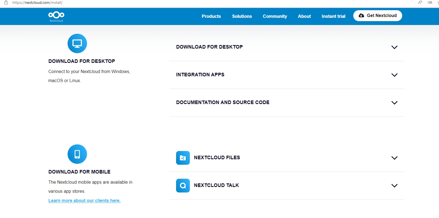This screenshot has height=218, width=439.
Task: Open the Solutions menu
Action: (x=242, y=16)
